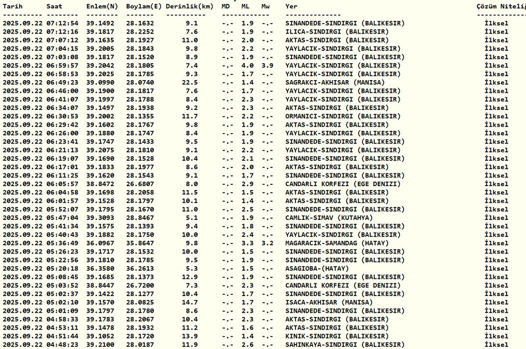Click the Mw 3.9 magnitude value

coord(266,65)
